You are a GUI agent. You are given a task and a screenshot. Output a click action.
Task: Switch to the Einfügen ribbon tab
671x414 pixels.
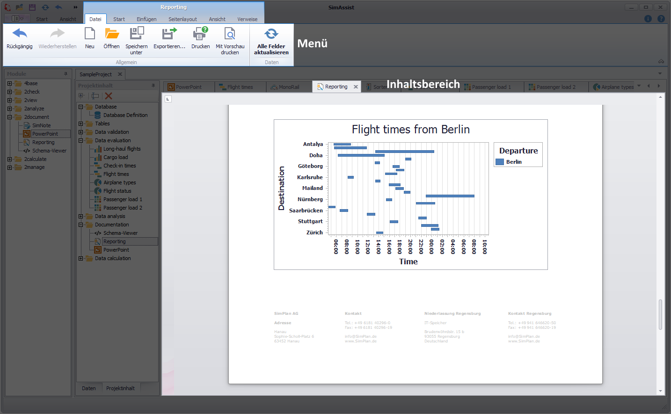tap(146, 19)
